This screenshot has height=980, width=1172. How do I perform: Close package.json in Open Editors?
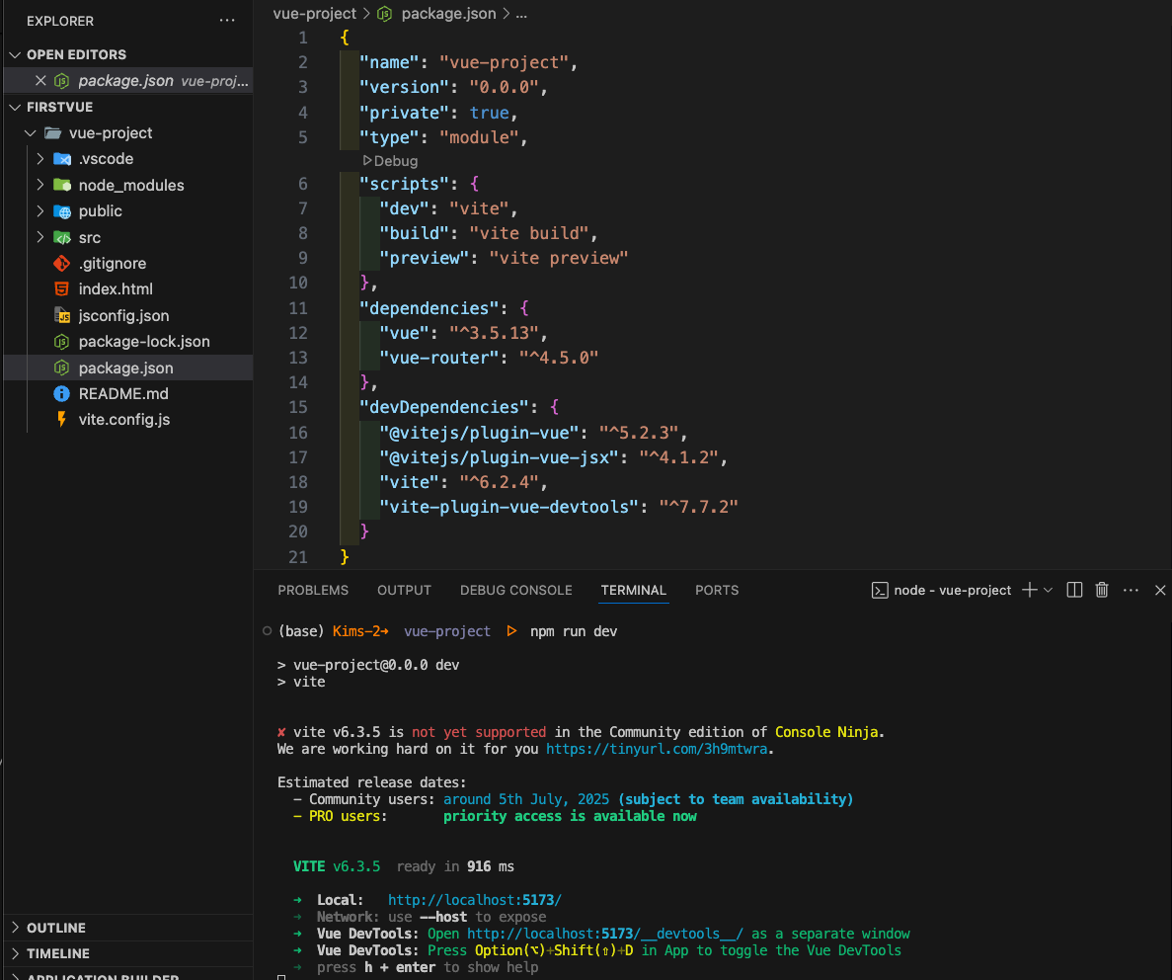(x=40, y=81)
